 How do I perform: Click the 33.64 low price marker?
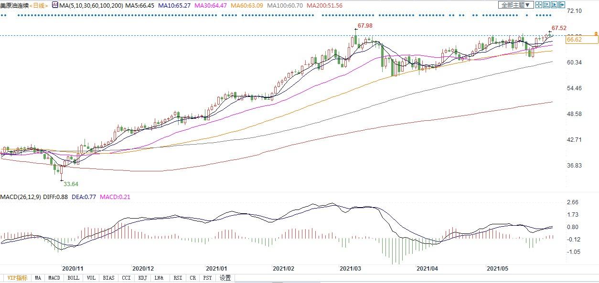coord(71,184)
